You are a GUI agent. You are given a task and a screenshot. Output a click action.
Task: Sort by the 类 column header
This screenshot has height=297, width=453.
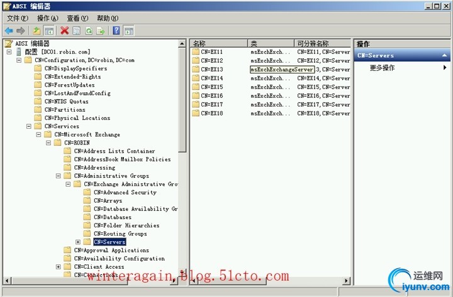(x=271, y=43)
